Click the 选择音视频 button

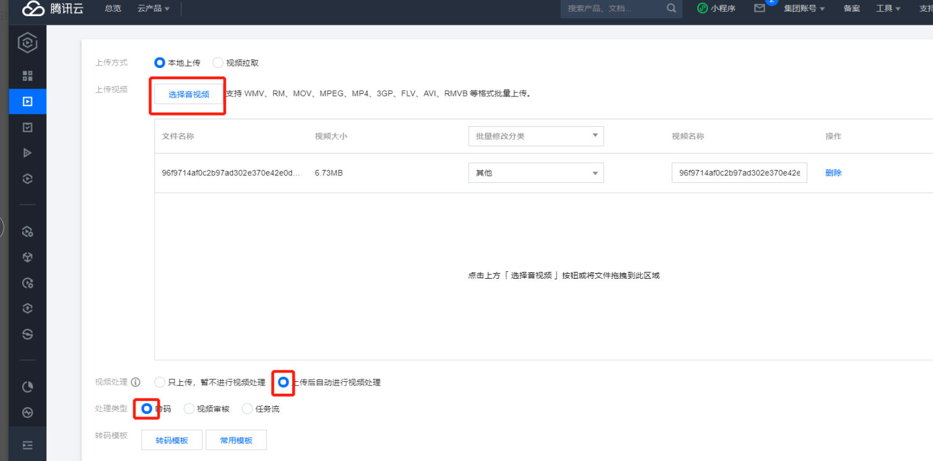tap(189, 95)
